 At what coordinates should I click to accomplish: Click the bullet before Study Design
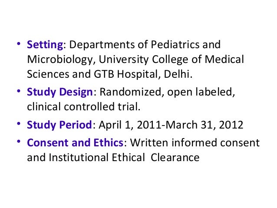click(19, 91)
